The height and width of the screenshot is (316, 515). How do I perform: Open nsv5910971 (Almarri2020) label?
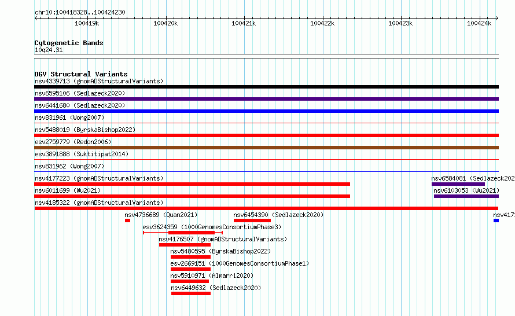(x=212, y=275)
